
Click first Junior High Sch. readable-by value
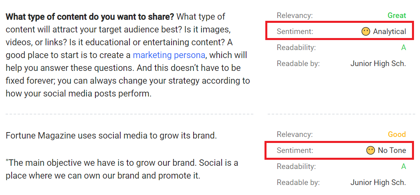coord(378,64)
